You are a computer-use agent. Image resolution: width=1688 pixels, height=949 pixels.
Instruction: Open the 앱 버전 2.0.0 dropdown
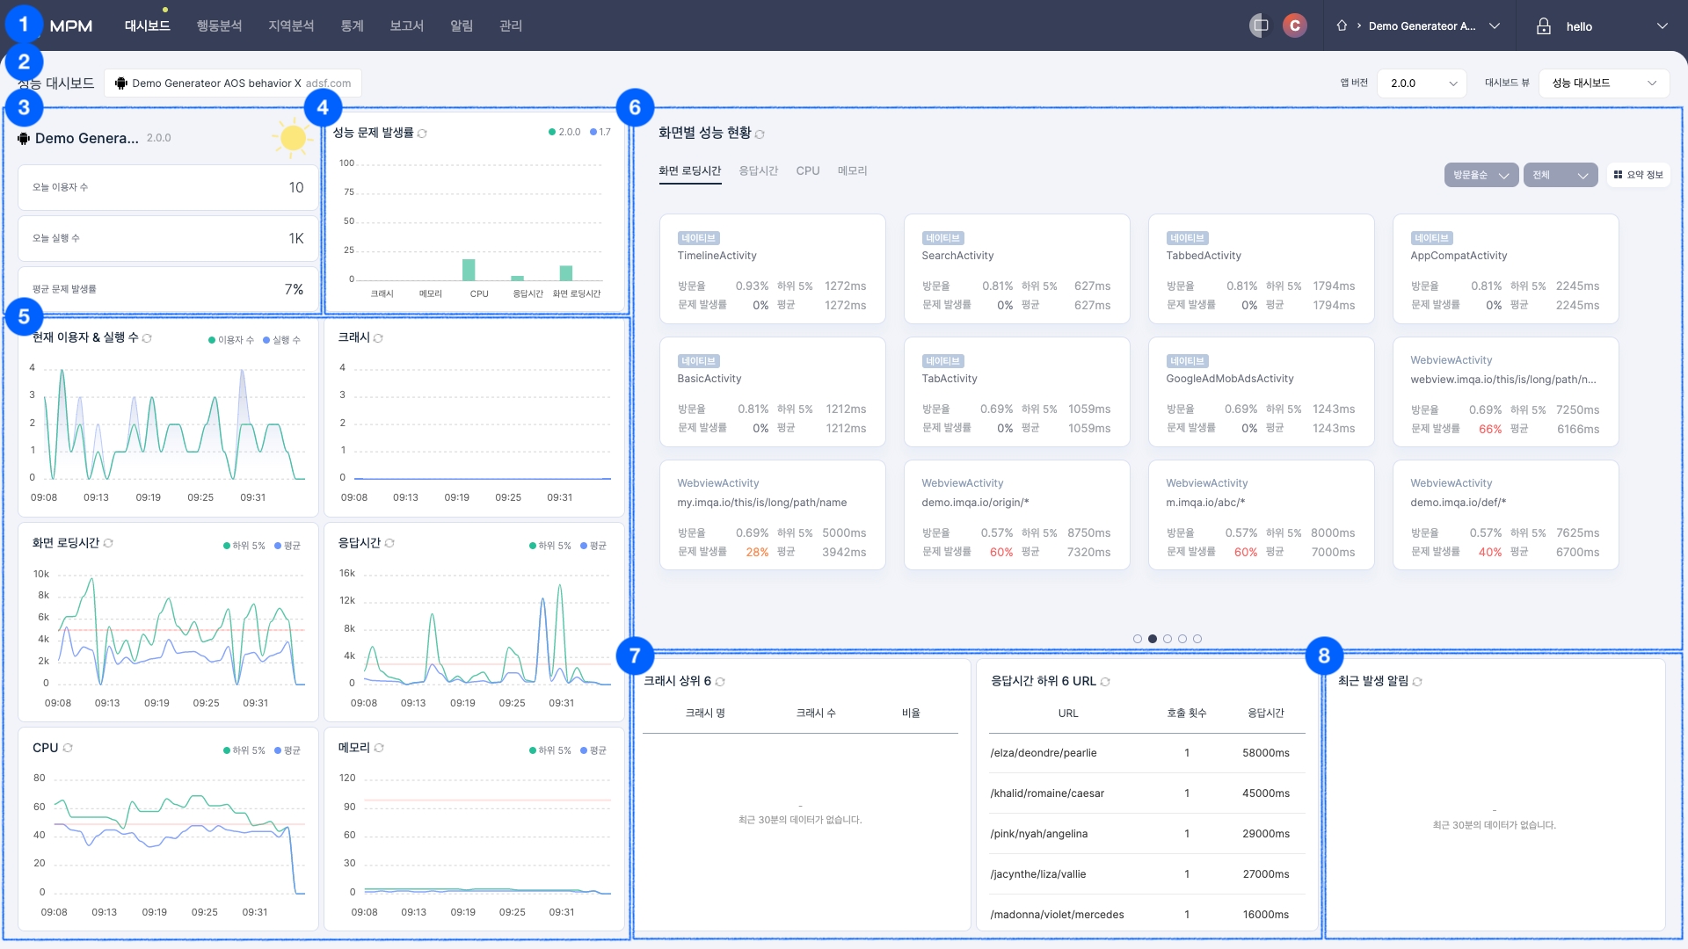click(x=1422, y=83)
